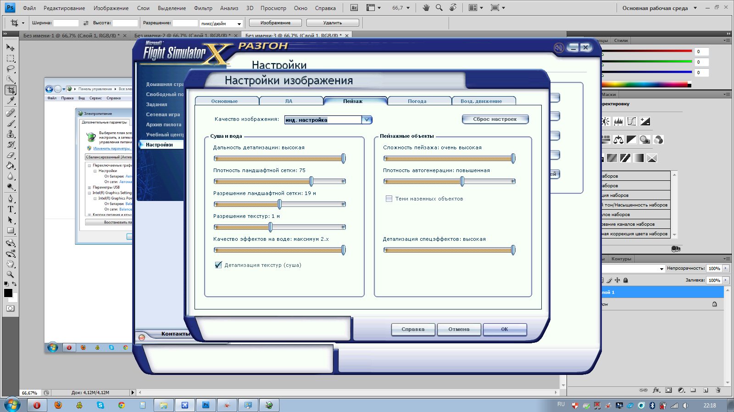Uncheck land texture detail checkbox
The image size is (734, 412).
(218, 265)
